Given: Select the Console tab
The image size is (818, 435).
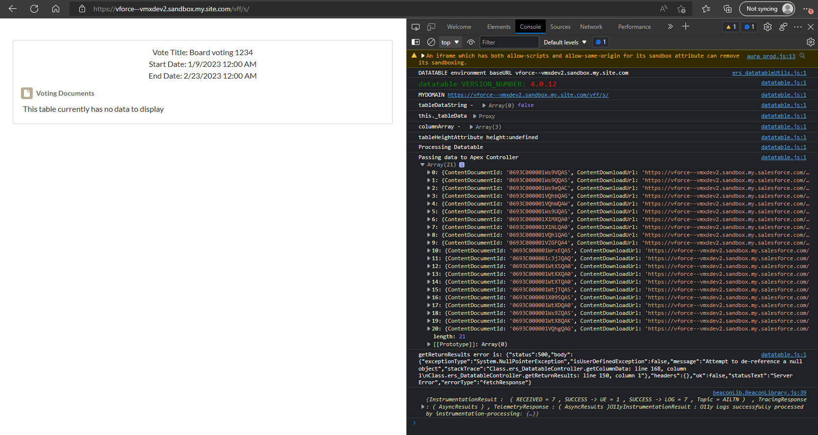Looking at the screenshot, I should pyautogui.click(x=531, y=27).
